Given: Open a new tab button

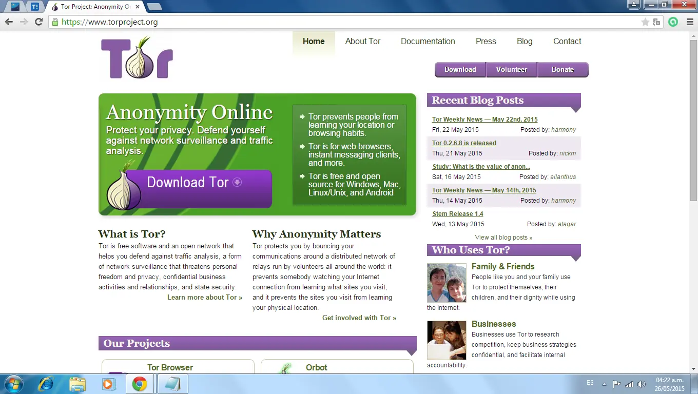Looking at the screenshot, I should pos(154,7).
